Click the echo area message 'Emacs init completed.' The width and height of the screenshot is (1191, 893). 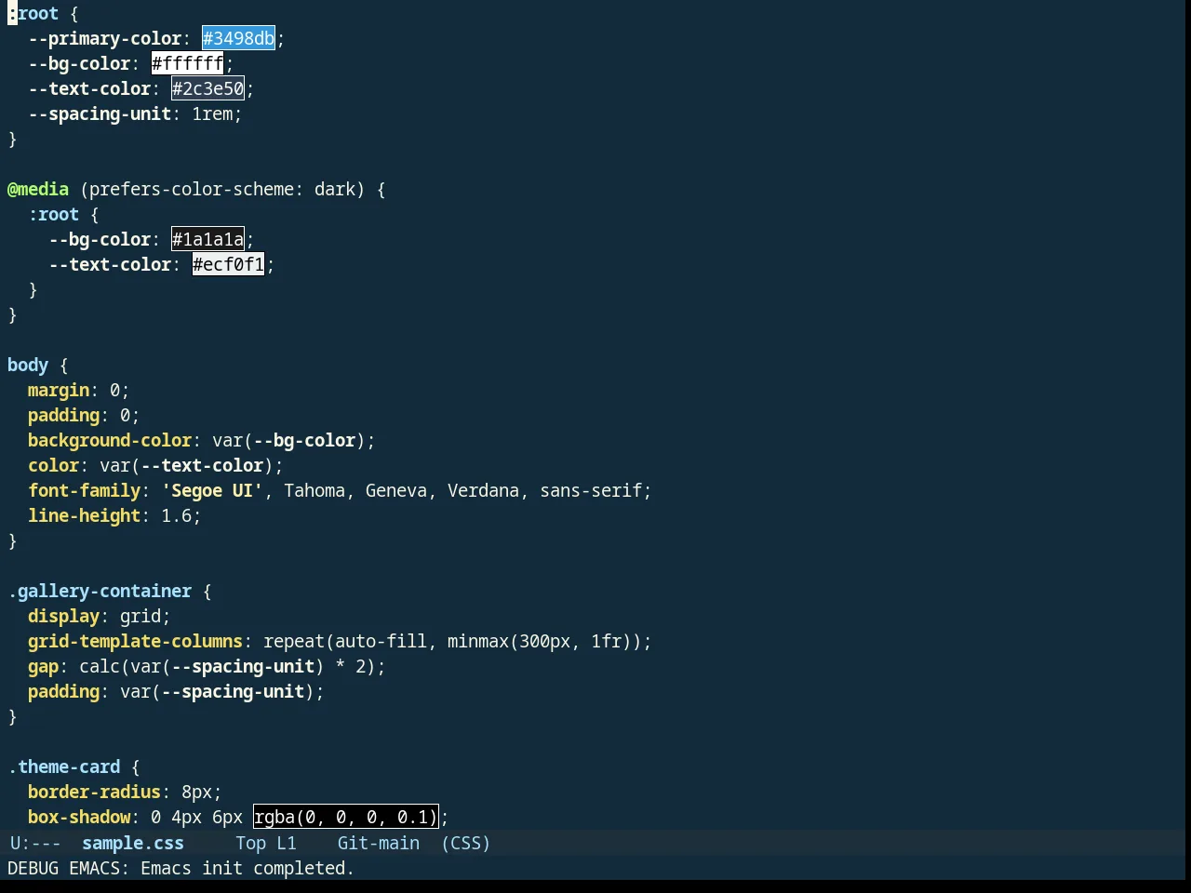pos(248,868)
